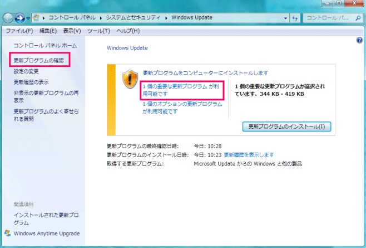Open the 表示(V) menu
Image resolution: width=366 pixels, height=248 pixels.
(x=72, y=31)
